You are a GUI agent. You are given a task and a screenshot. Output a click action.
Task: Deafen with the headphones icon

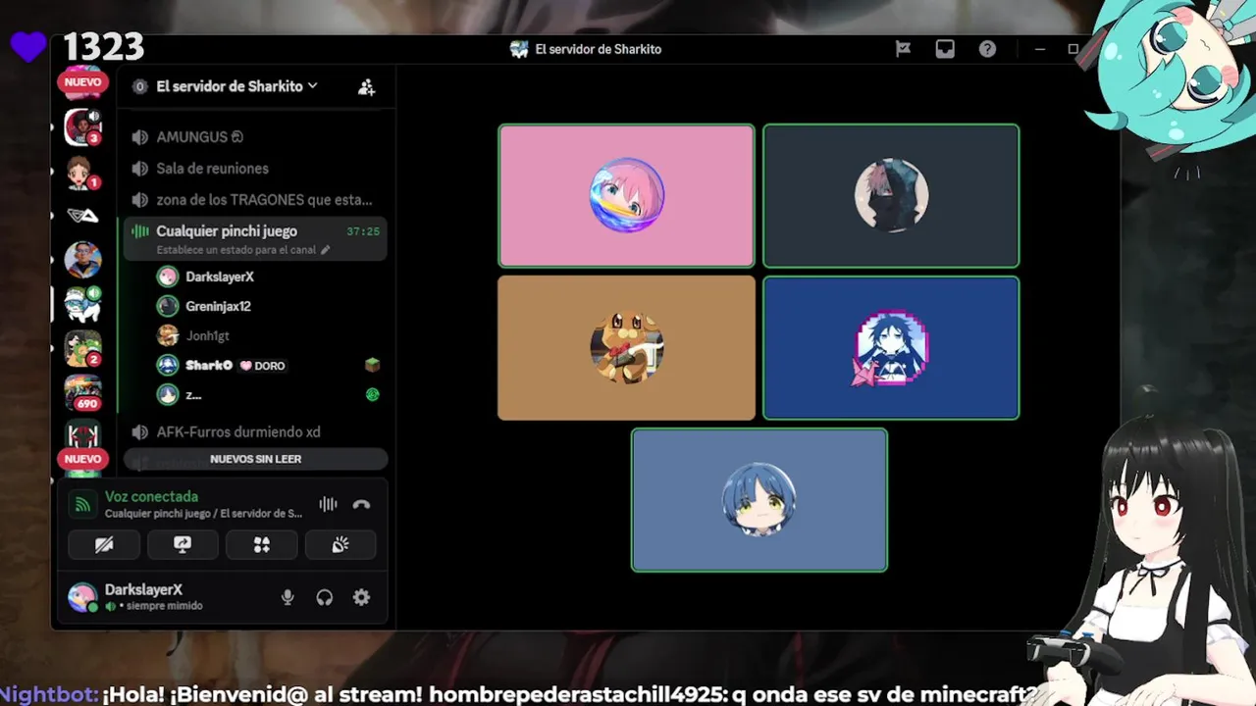325,597
